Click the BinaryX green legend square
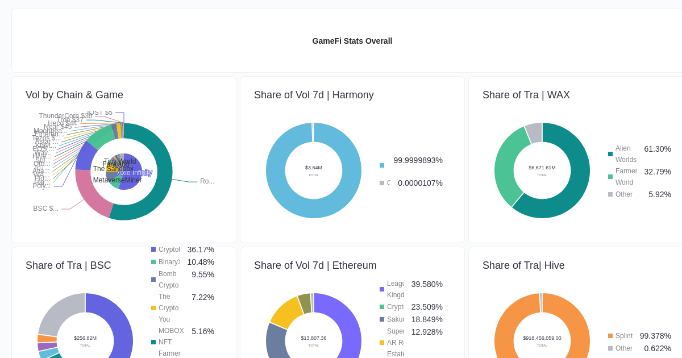The width and height of the screenshot is (682, 358). [153, 262]
